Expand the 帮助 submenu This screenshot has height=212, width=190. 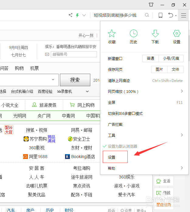click(144, 168)
